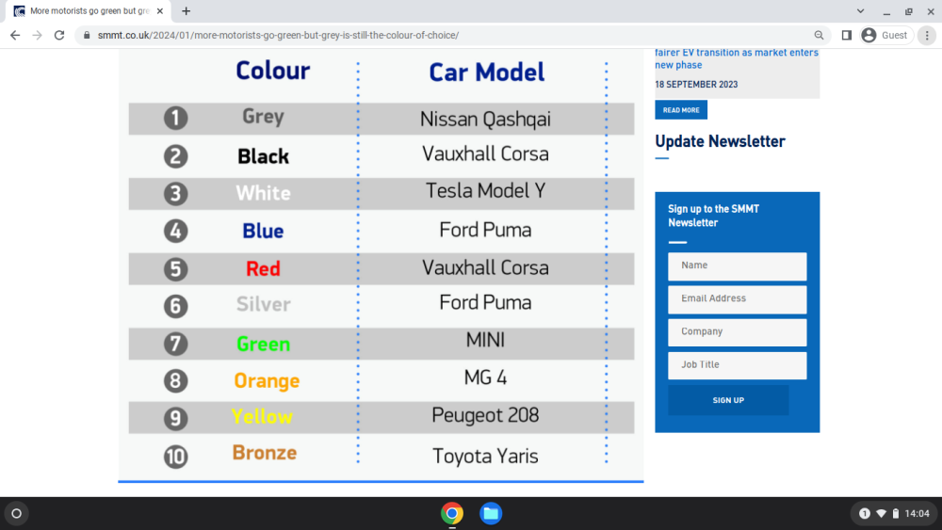This screenshot has width=942, height=530.
Task: Click the Company input field
Action: click(x=738, y=332)
